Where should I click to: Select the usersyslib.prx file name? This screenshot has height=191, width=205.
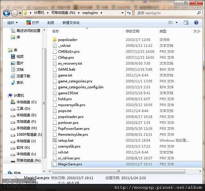[69, 146]
